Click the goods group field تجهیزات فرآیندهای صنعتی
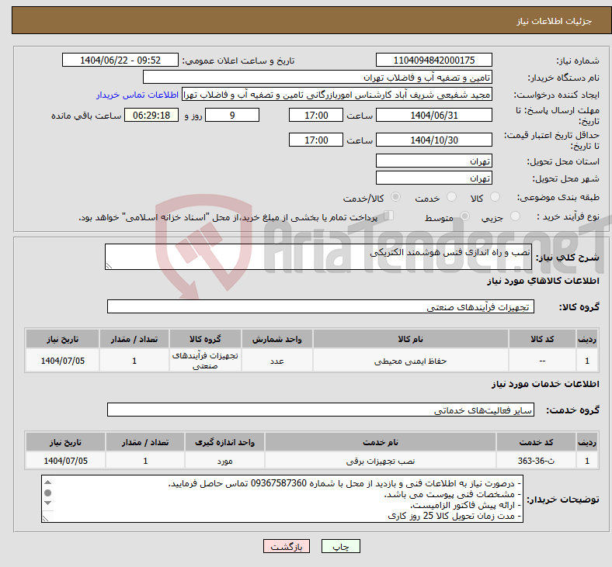612x567 pixels. pos(321,306)
